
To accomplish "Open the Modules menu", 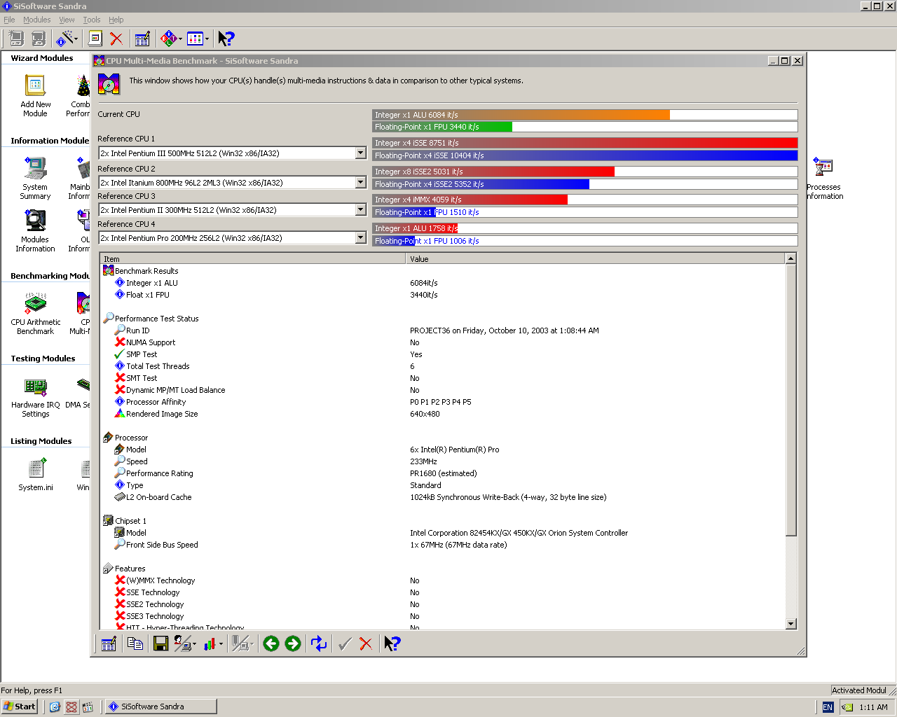I will [x=36, y=20].
